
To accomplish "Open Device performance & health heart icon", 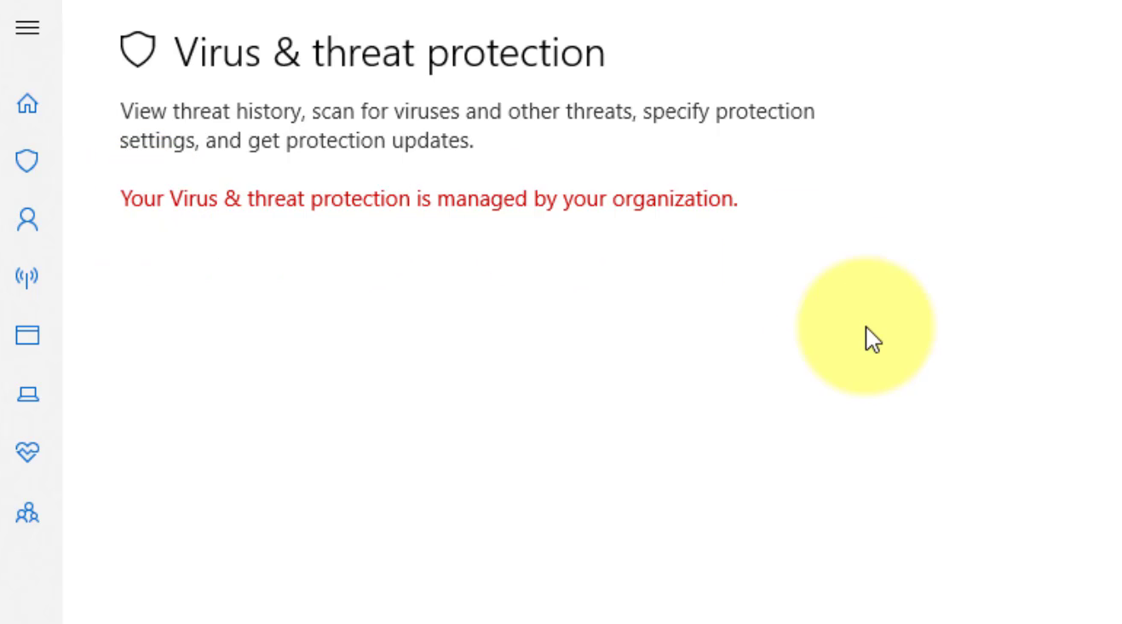I will tap(27, 452).
